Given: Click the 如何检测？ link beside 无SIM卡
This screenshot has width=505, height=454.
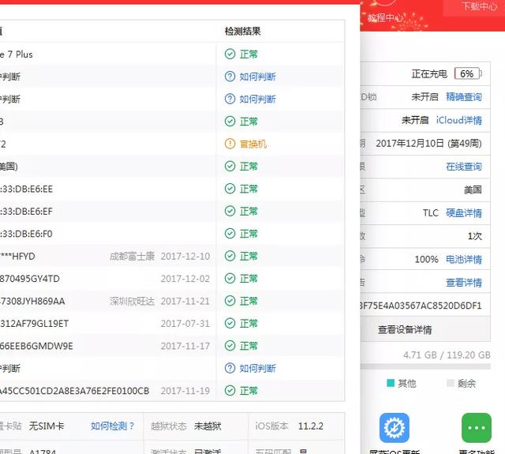Looking at the screenshot, I should (x=113, y=426).
